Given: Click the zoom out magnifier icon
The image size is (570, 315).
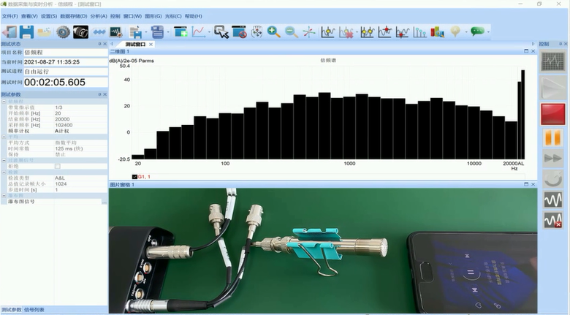Looking at the screenshot, I should [291, 32].
